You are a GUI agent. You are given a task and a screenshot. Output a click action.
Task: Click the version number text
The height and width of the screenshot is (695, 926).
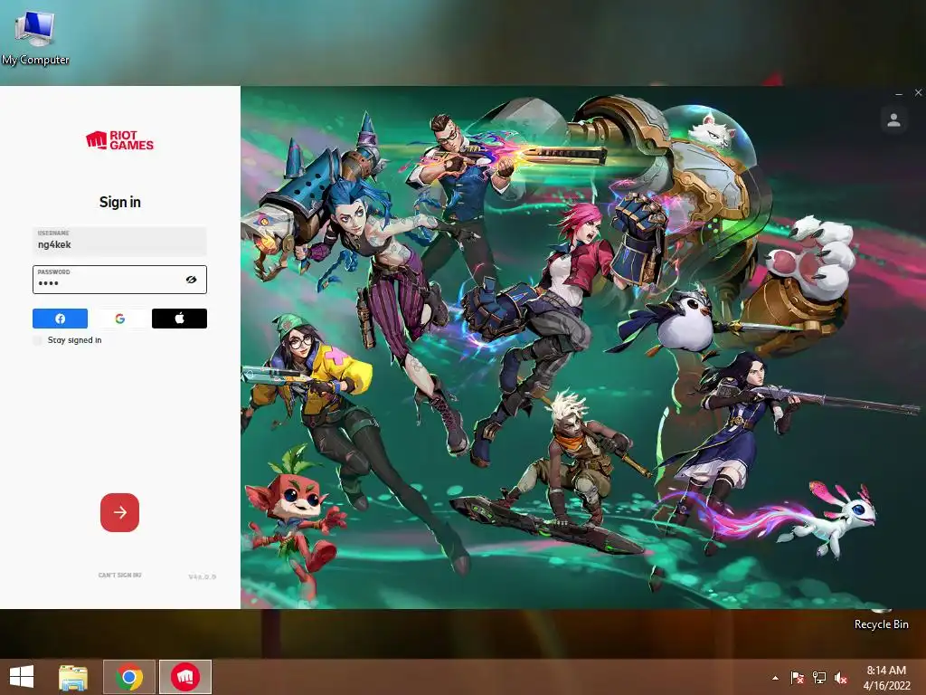(x=202, y=576)
